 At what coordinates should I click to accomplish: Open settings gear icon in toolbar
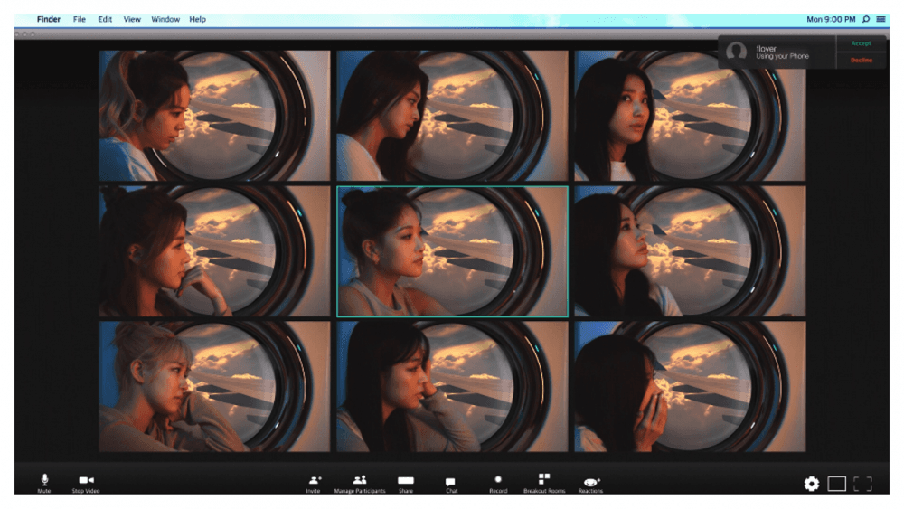812,484
